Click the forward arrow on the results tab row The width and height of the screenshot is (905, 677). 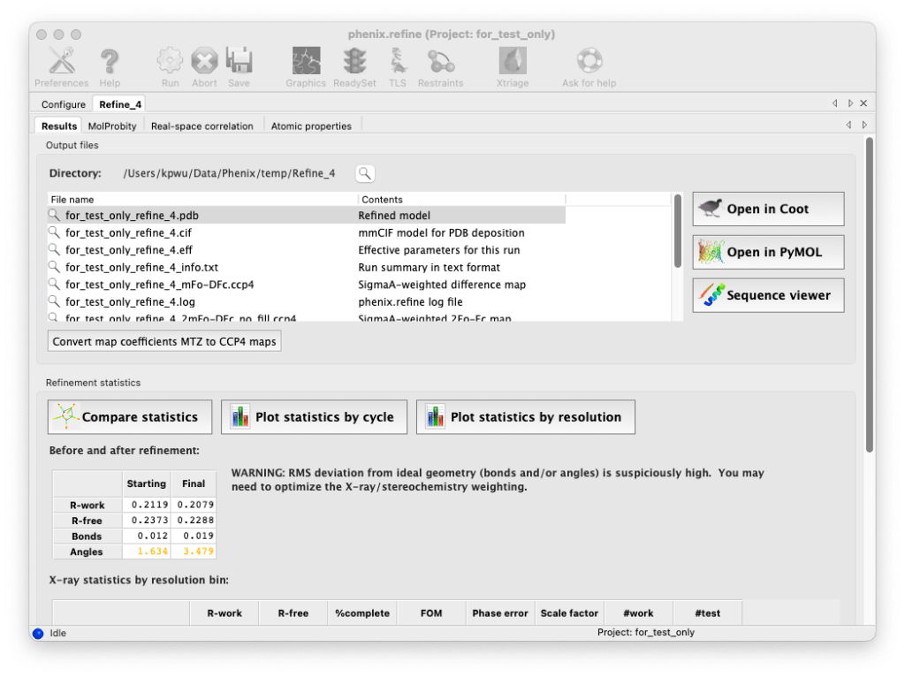coord(864,125)
